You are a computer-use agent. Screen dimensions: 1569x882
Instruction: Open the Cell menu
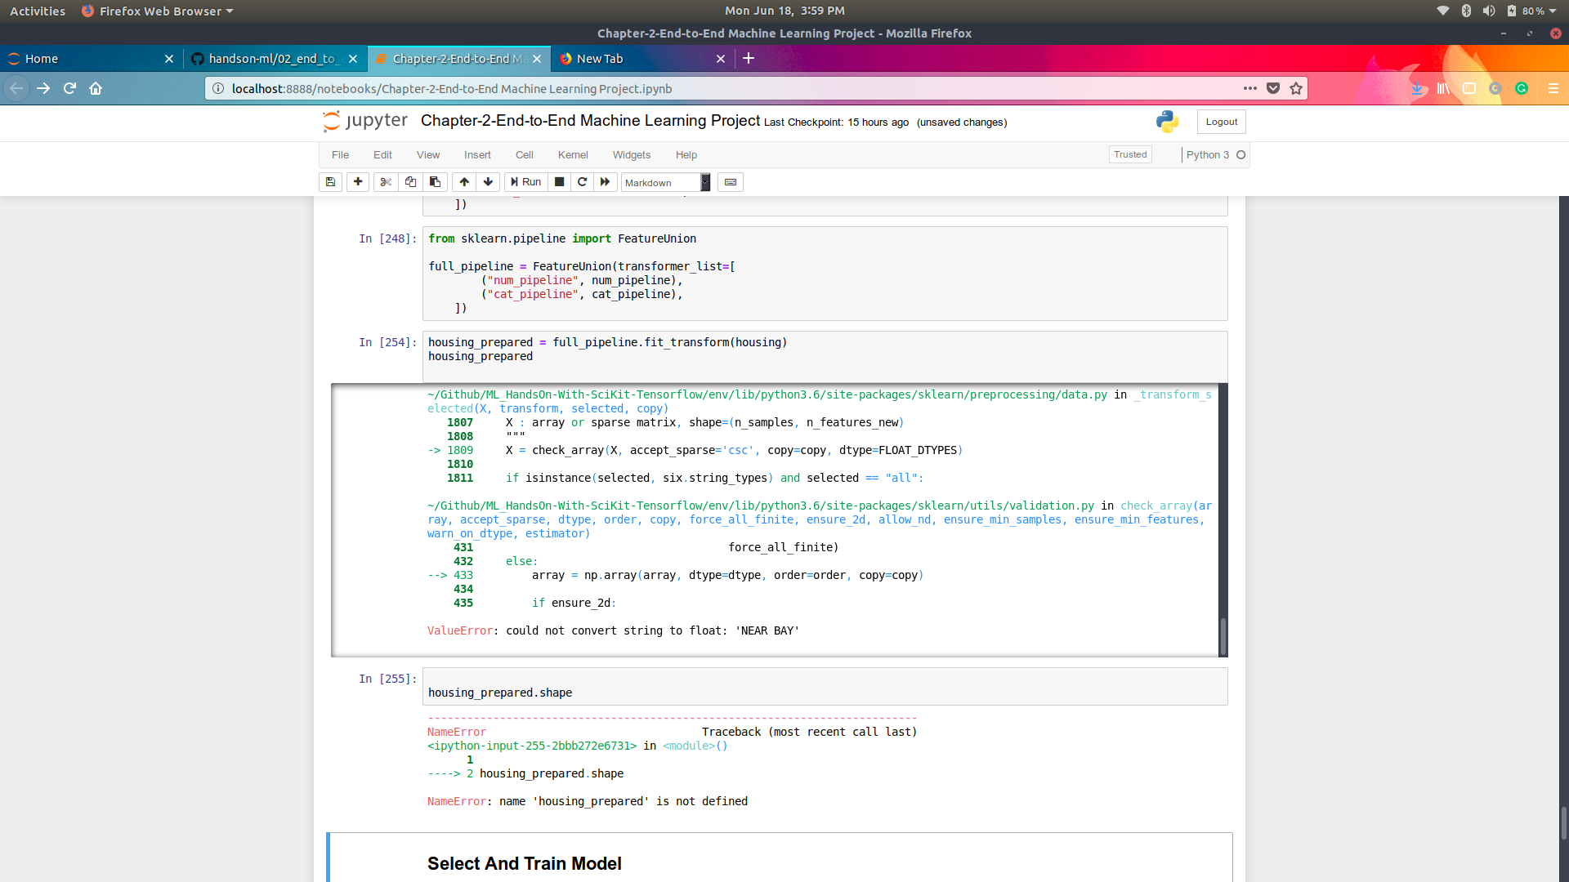pyautogui.click(x=524, y=154)
